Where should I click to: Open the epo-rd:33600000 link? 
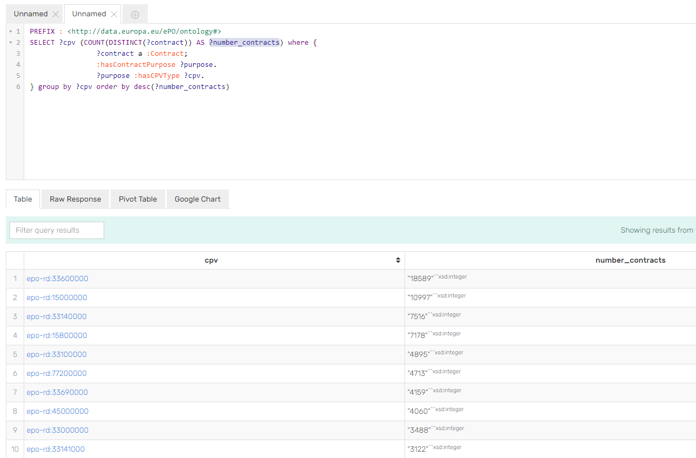57,278
